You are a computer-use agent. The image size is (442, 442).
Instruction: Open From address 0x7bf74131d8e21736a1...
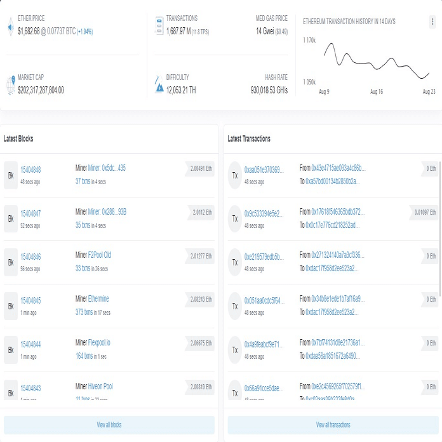coord(338,342)
